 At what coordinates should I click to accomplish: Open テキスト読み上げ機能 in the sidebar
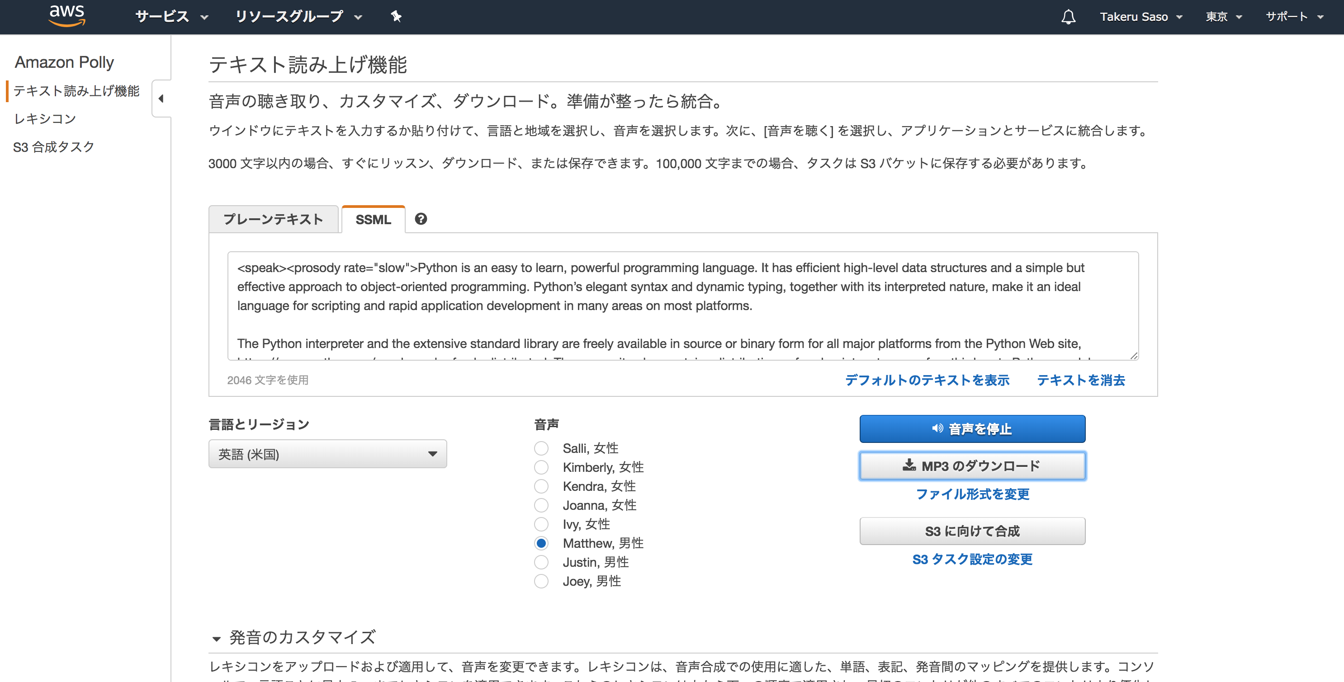(77, 91)
